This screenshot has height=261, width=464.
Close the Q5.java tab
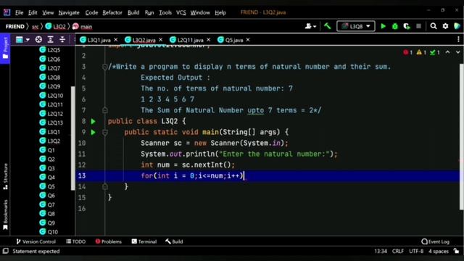coord(248,40)
